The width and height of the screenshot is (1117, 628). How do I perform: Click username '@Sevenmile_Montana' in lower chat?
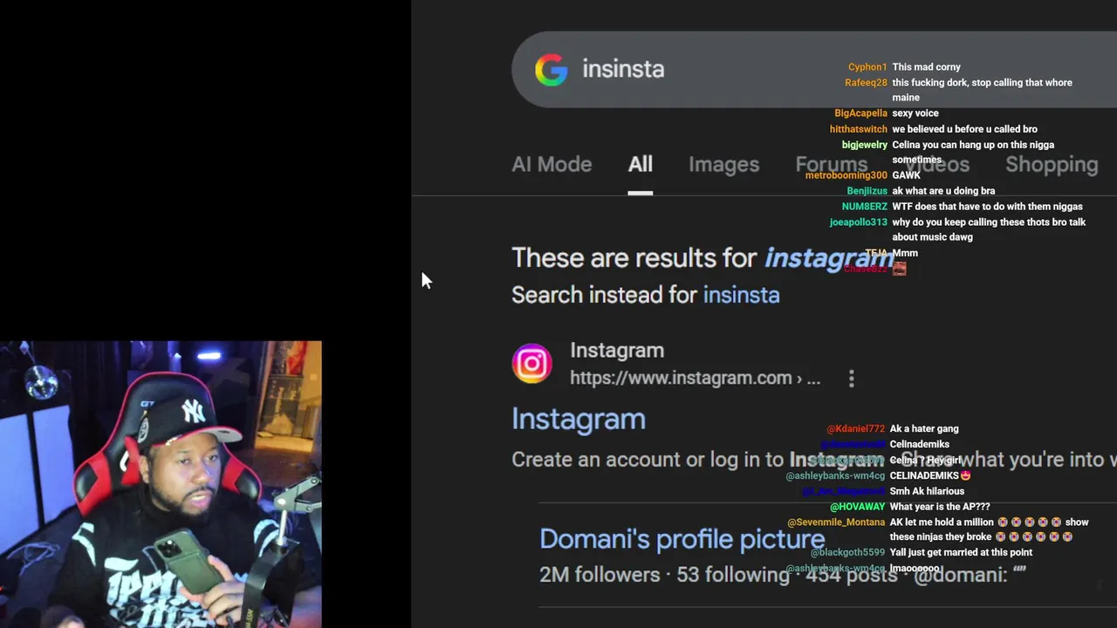(836, 522)
